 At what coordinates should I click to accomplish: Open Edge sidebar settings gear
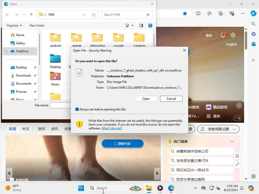pyautogui.click(x=253, y=176)
